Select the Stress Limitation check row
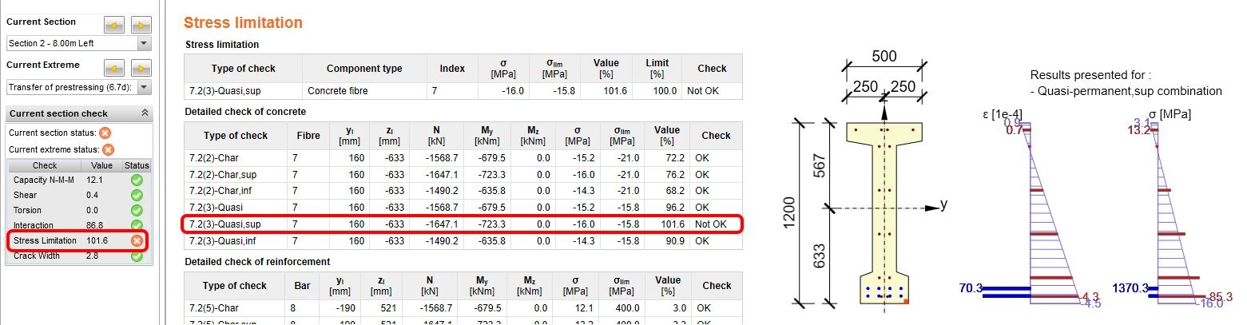 78,240
